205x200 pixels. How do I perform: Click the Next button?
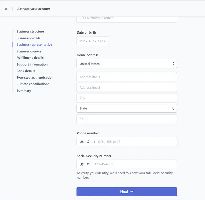(126, 192)
